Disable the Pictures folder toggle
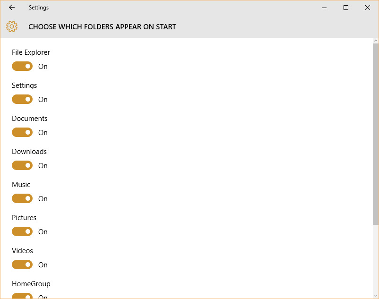This screenshot has width=379, height=299. (22, 232)
